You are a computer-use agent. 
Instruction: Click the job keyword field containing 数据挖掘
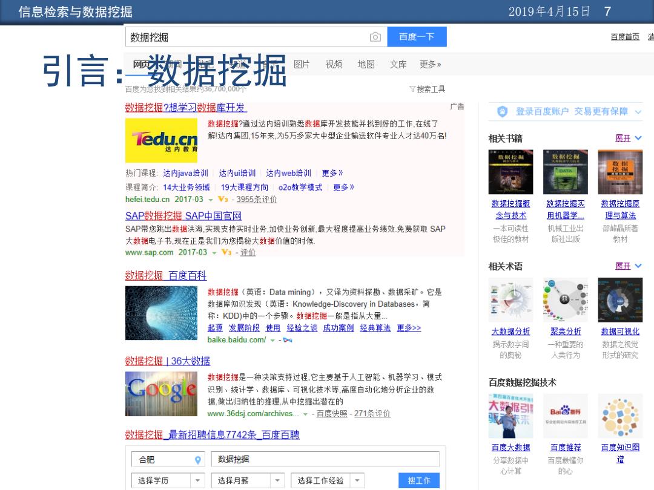(325, 459)
